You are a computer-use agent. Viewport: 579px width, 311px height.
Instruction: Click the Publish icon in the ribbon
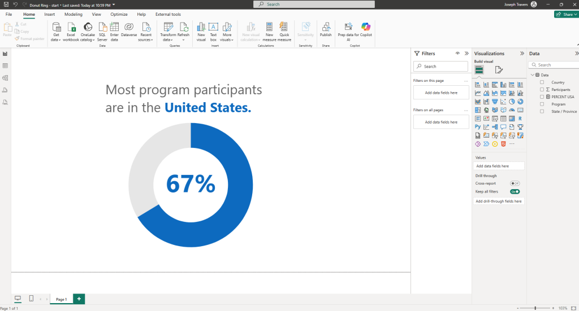[x=326, y=29]
